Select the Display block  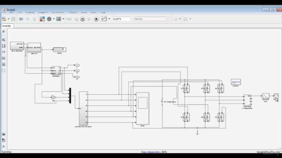59,50
